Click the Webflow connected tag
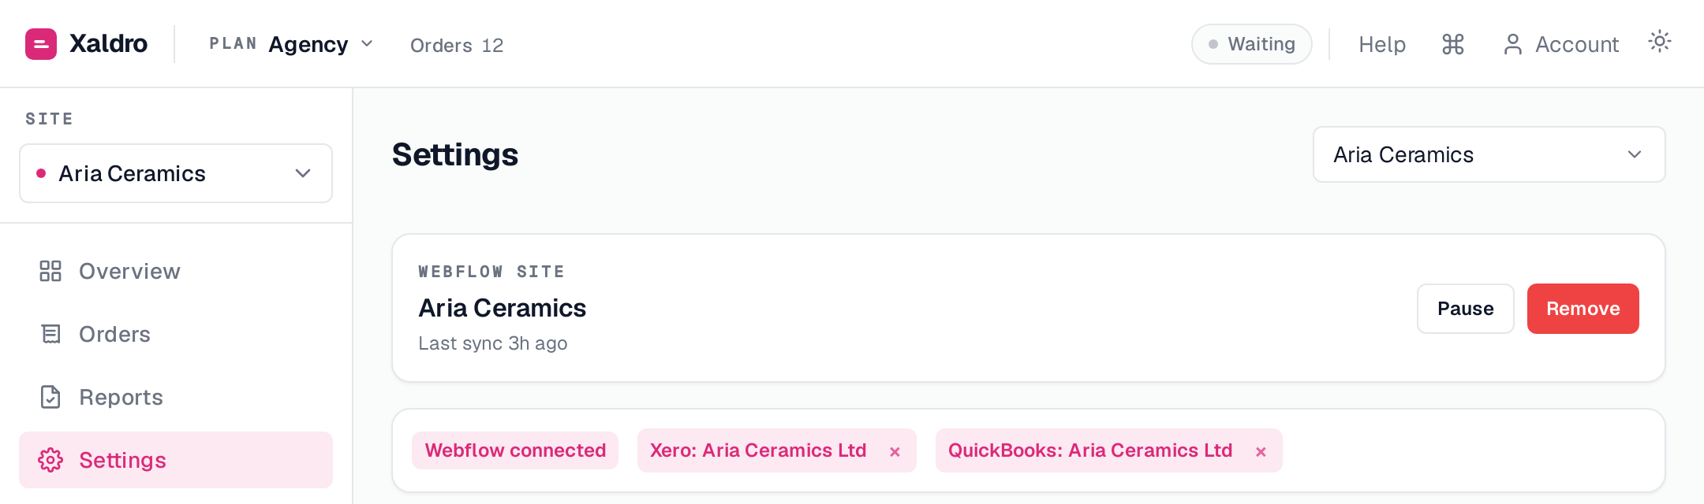Viewport: 1704px width, 504px height. point(515,450)
